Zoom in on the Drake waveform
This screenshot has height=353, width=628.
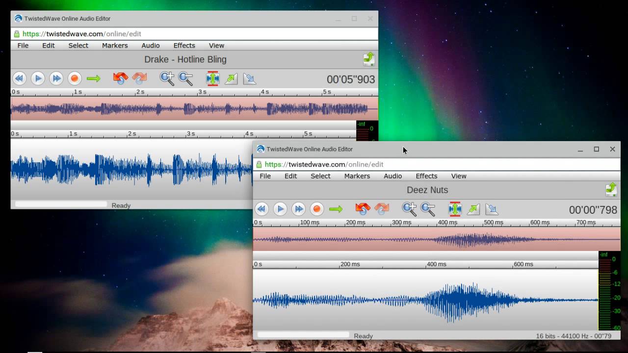(x=167, y=78)
